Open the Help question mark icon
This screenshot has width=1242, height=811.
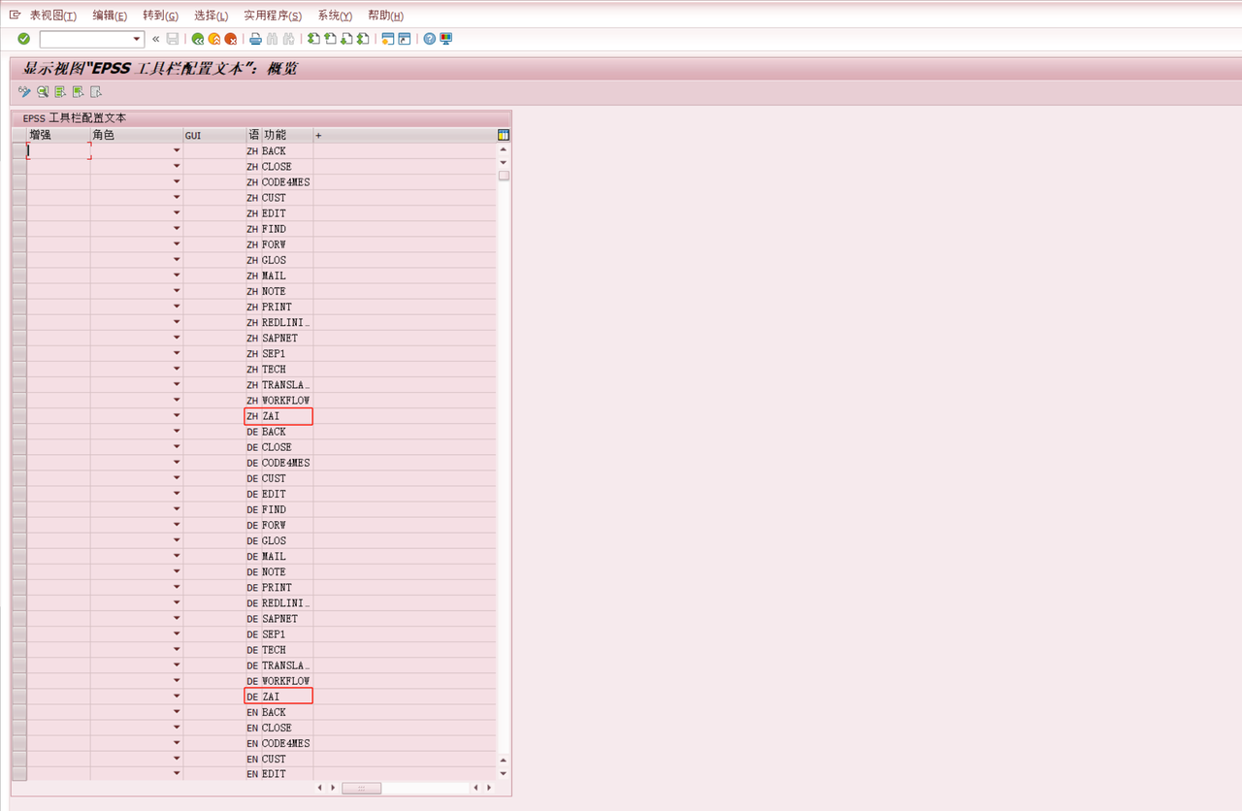pyautogui.click(x=430, y=39)
